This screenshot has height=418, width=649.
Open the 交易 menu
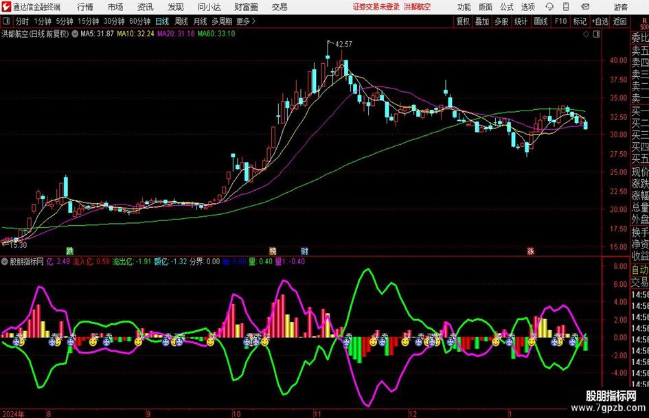click(x=280, y=7)
